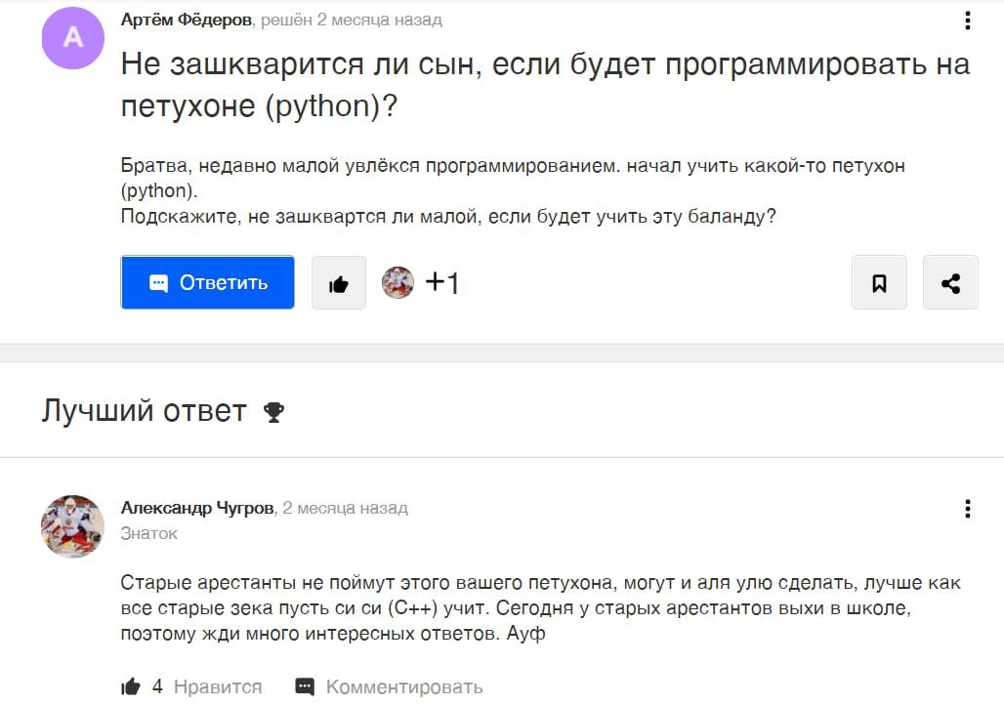
Task: Click the Лучший ответ heading
Action: click(x=145, y=410)
